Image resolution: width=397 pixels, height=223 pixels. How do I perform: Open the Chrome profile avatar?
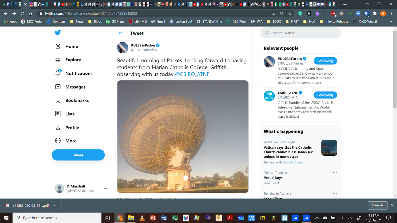click(383, 13)
